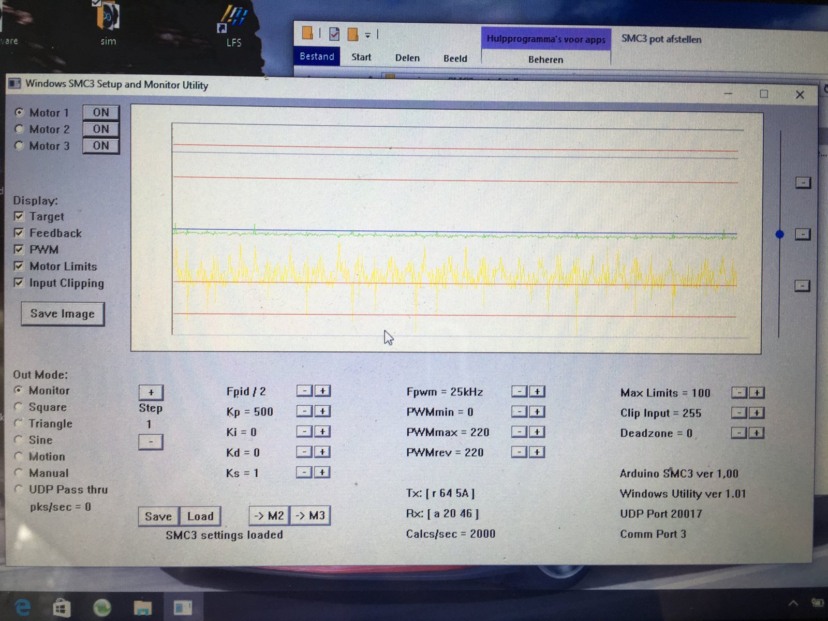This screenshot has width=828, height=621.
Task: Uncheck the PWM display checkbox
Action: pos(19,249)
